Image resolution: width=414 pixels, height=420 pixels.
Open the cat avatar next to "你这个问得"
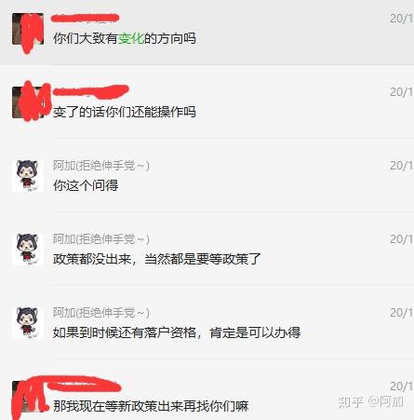point(28,176)
